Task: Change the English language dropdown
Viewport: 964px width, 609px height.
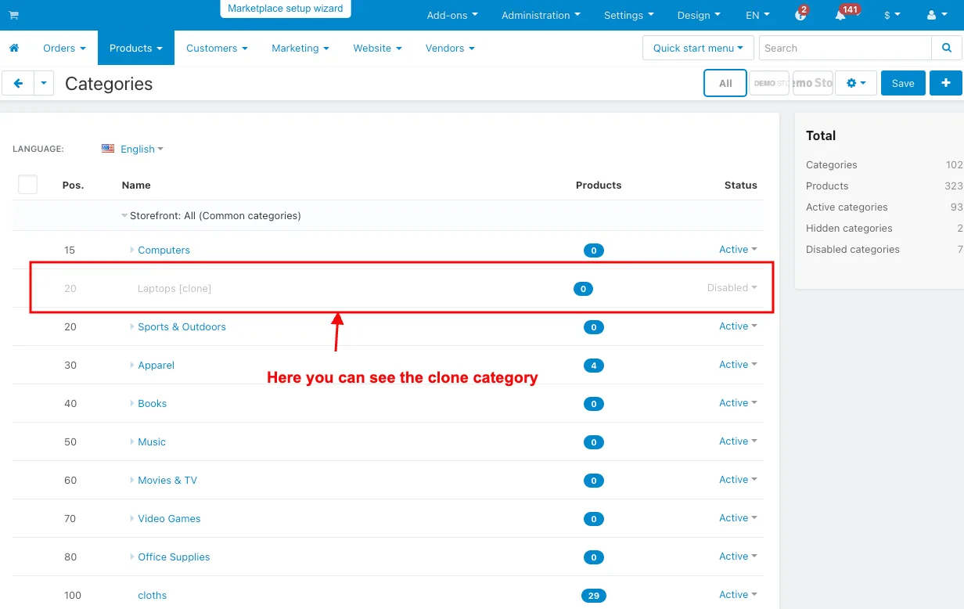Action: tap(132, 149)
